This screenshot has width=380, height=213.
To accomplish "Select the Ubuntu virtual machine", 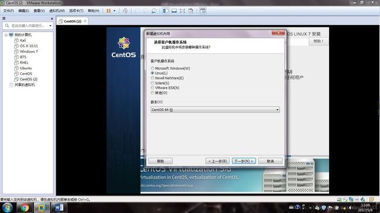I will pos(26,68).
